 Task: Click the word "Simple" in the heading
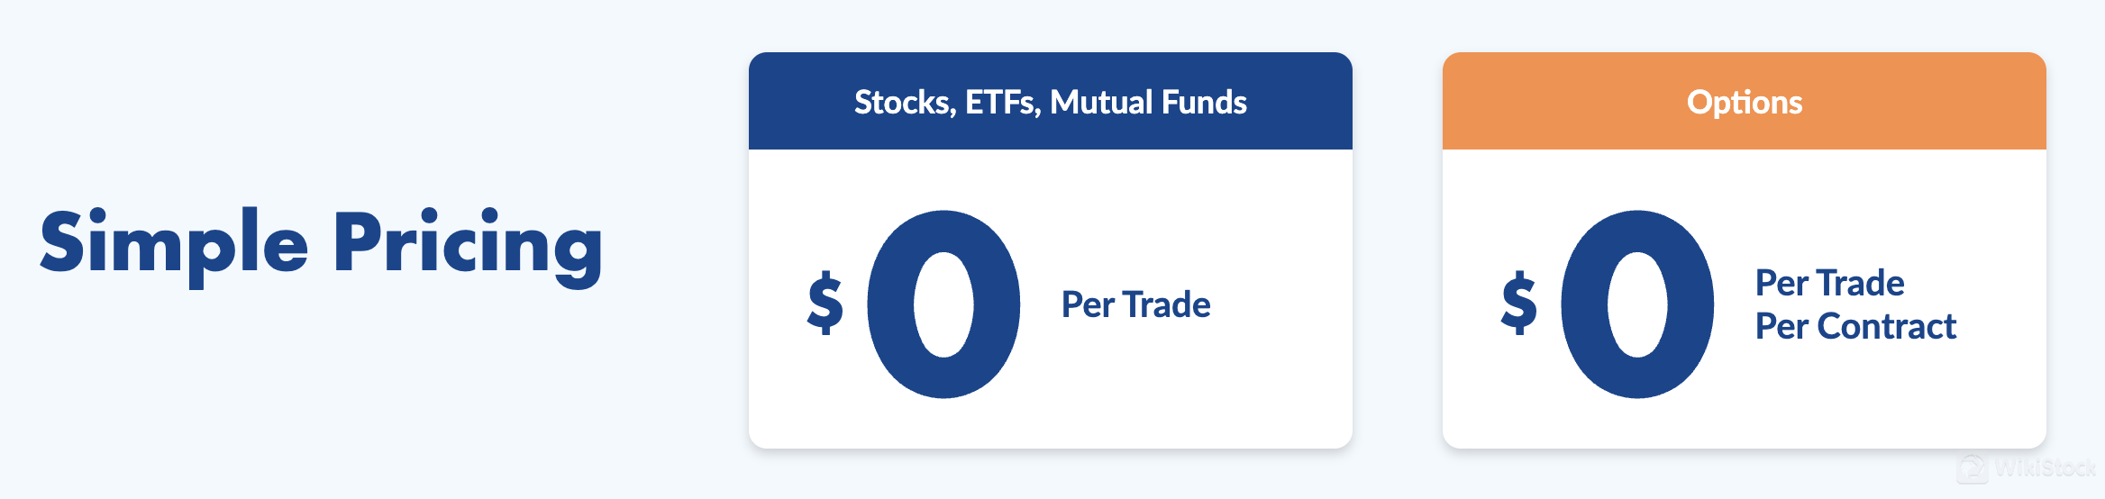[x=174, y=243]
